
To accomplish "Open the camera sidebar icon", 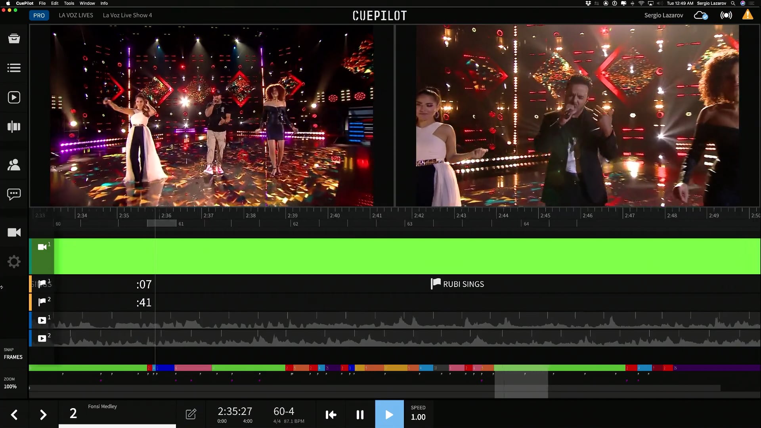I will tap(14, 232).
